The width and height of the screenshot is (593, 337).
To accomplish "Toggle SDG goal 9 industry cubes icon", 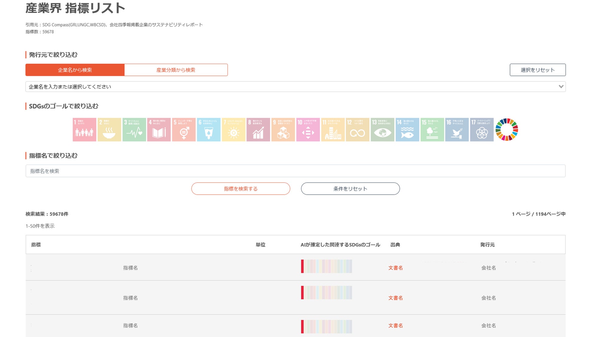I will [283, 130].
